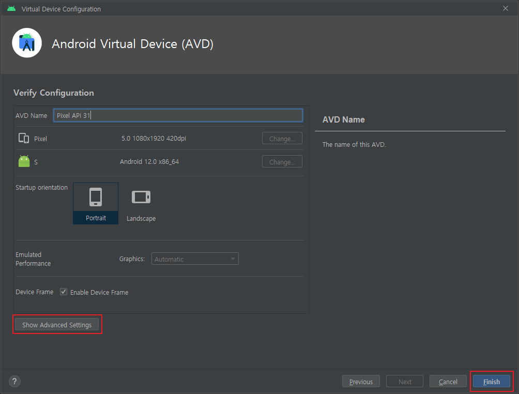Select Portrait startup orientation
This screenshot has height=394, width=519.
(x=96, y=203)
